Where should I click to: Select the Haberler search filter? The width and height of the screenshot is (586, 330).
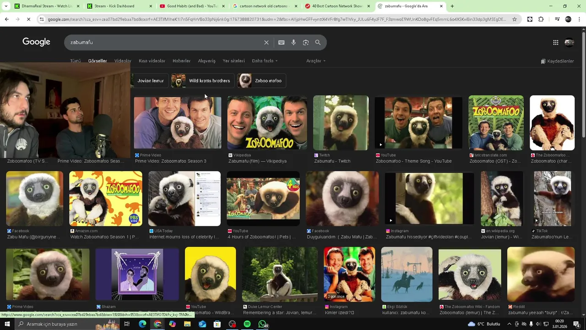(x=181, y=61)
